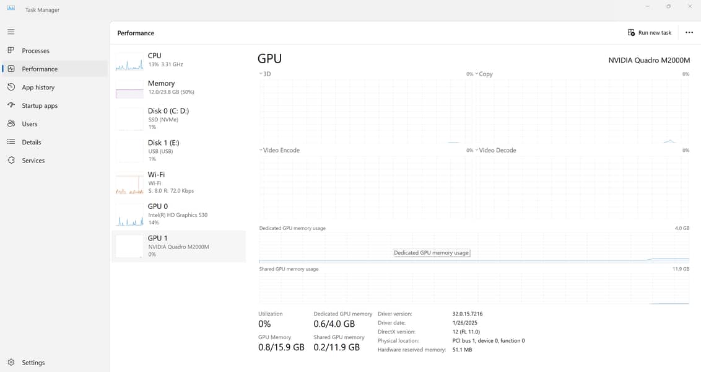
Task: Select the Performance page label
Action: pyautogui.click(x=40, y=69)
